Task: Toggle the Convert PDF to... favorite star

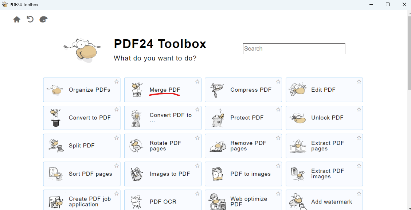Action: click(x=197, y=110)
